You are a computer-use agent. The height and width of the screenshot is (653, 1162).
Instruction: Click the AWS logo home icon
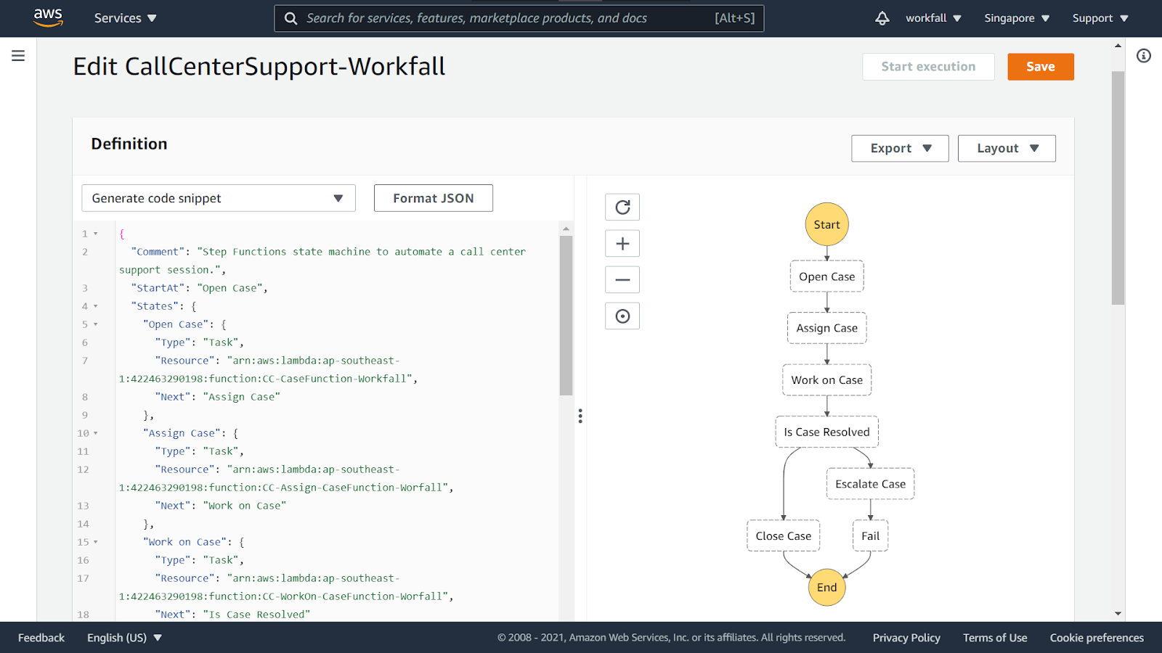[48, 18]
